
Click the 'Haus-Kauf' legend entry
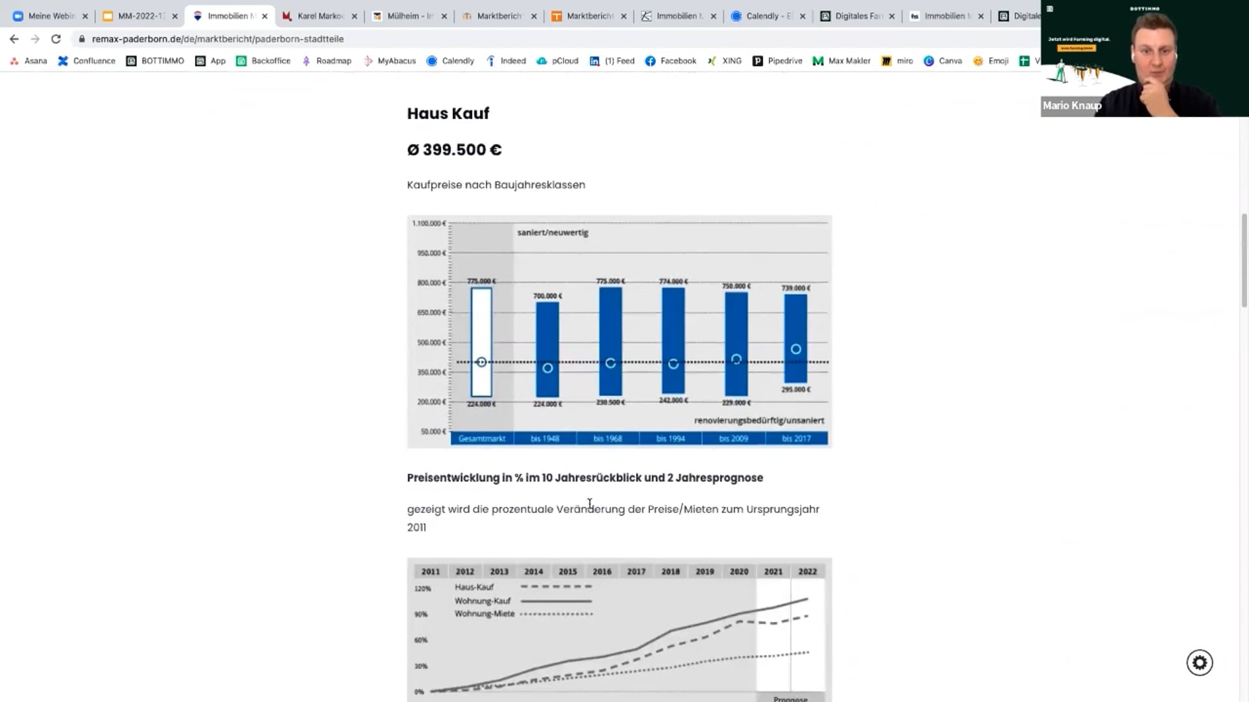(x=474, y=587)
